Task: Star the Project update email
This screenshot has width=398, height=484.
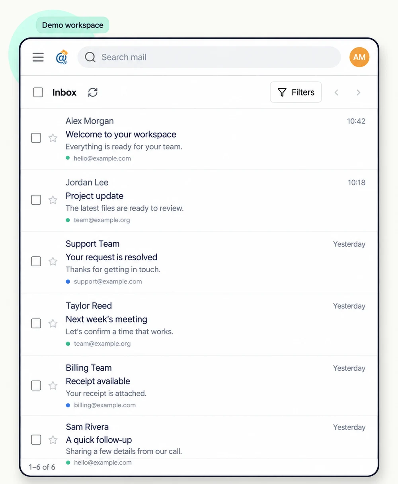Action: click(53, 200)
